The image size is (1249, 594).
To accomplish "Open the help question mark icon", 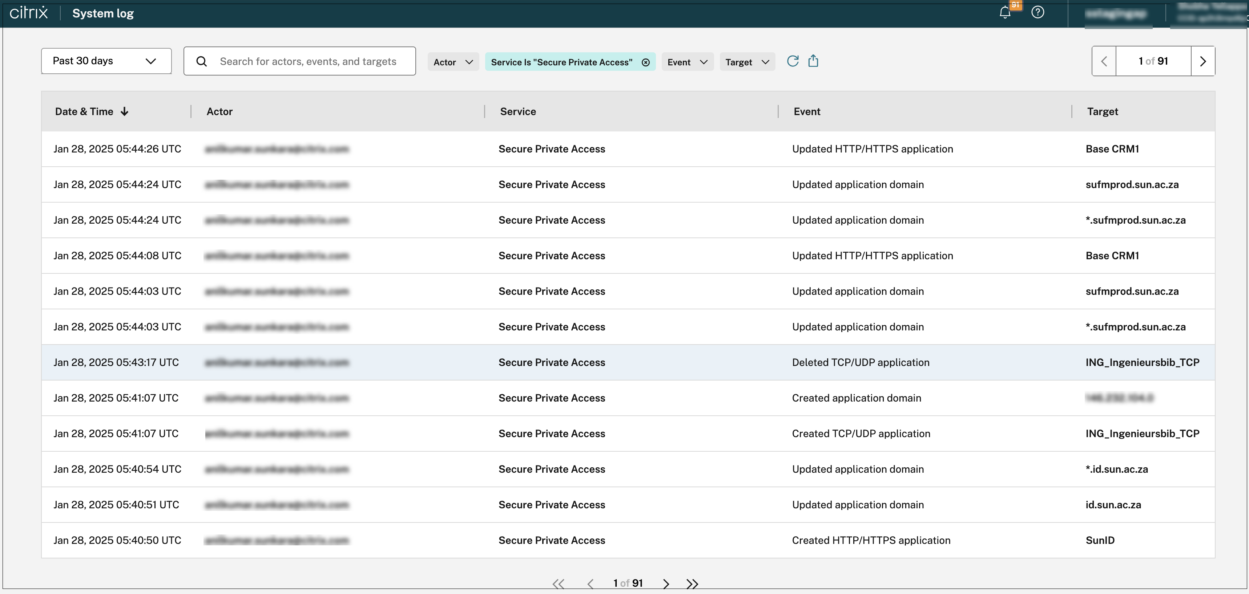I will pyautogui.click(x=1038, y=12).
